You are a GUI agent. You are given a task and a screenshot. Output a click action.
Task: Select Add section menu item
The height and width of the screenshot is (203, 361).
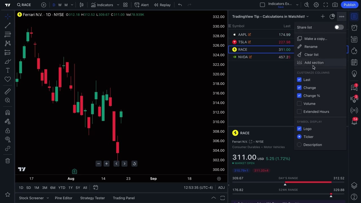(x=320, y=63)
